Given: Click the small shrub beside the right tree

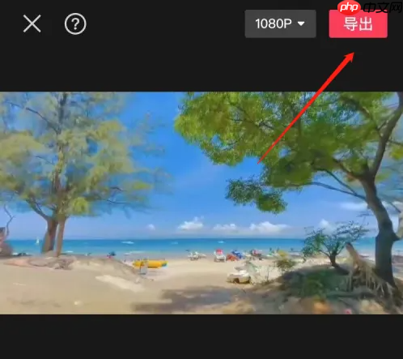Looking at the screenshot, I should tap(333, 243).
